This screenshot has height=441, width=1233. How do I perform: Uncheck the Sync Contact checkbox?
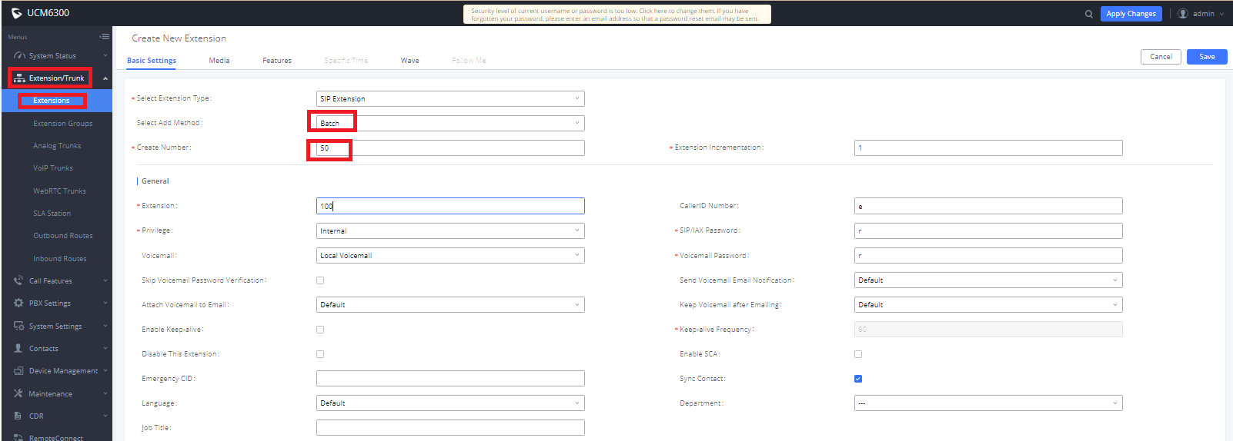tap(858, 379)
